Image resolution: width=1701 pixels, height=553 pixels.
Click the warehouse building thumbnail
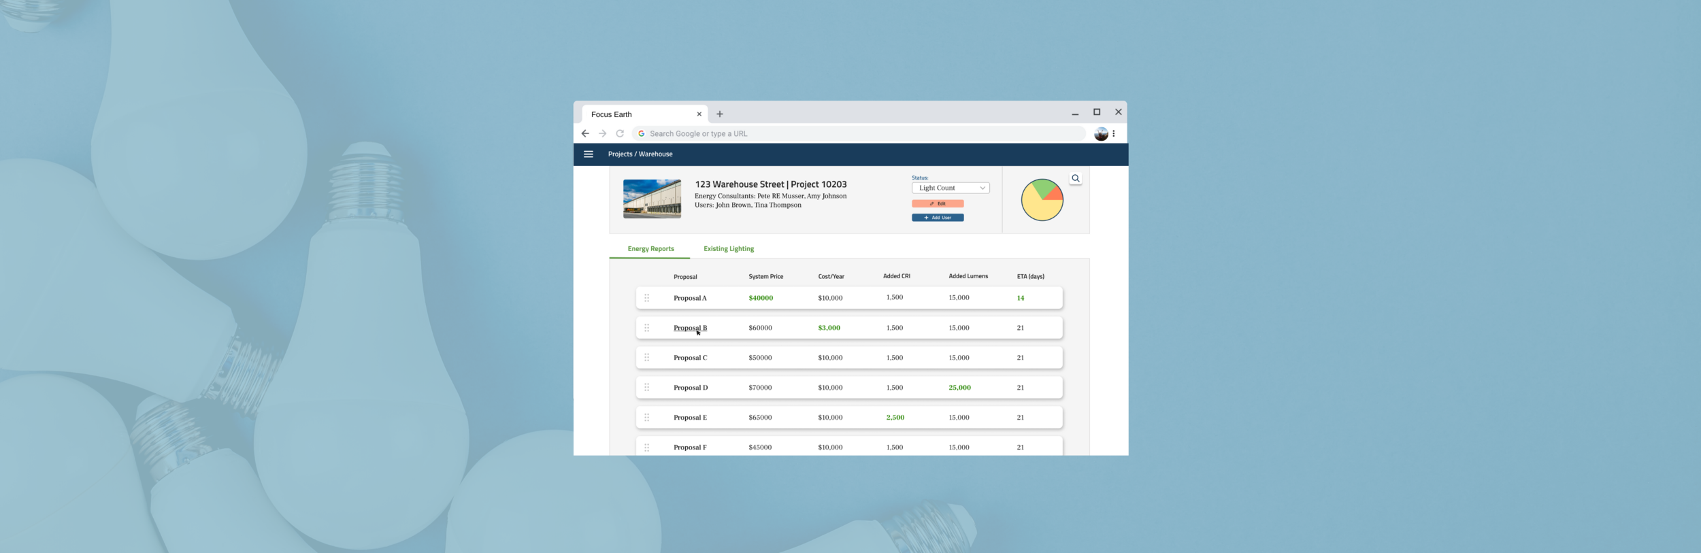click(x=652, y=199)
